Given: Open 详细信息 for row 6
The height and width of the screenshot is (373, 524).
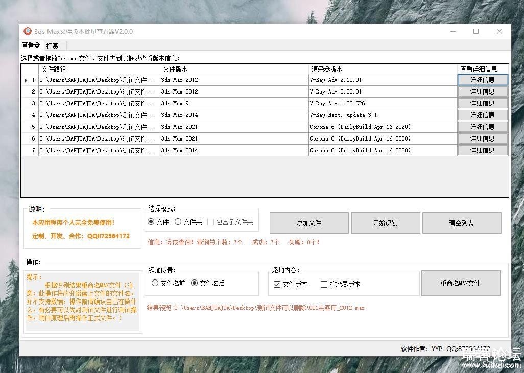Looking at the screenshot, I should (483, 138).
